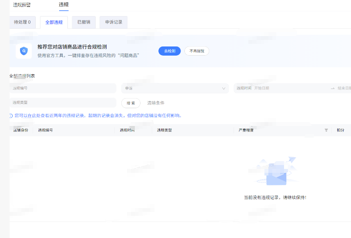Image resolution: width=351 pixels, height=238 pixels.
Task: Open the 申诉记录 tab
Action: (114, 22)
